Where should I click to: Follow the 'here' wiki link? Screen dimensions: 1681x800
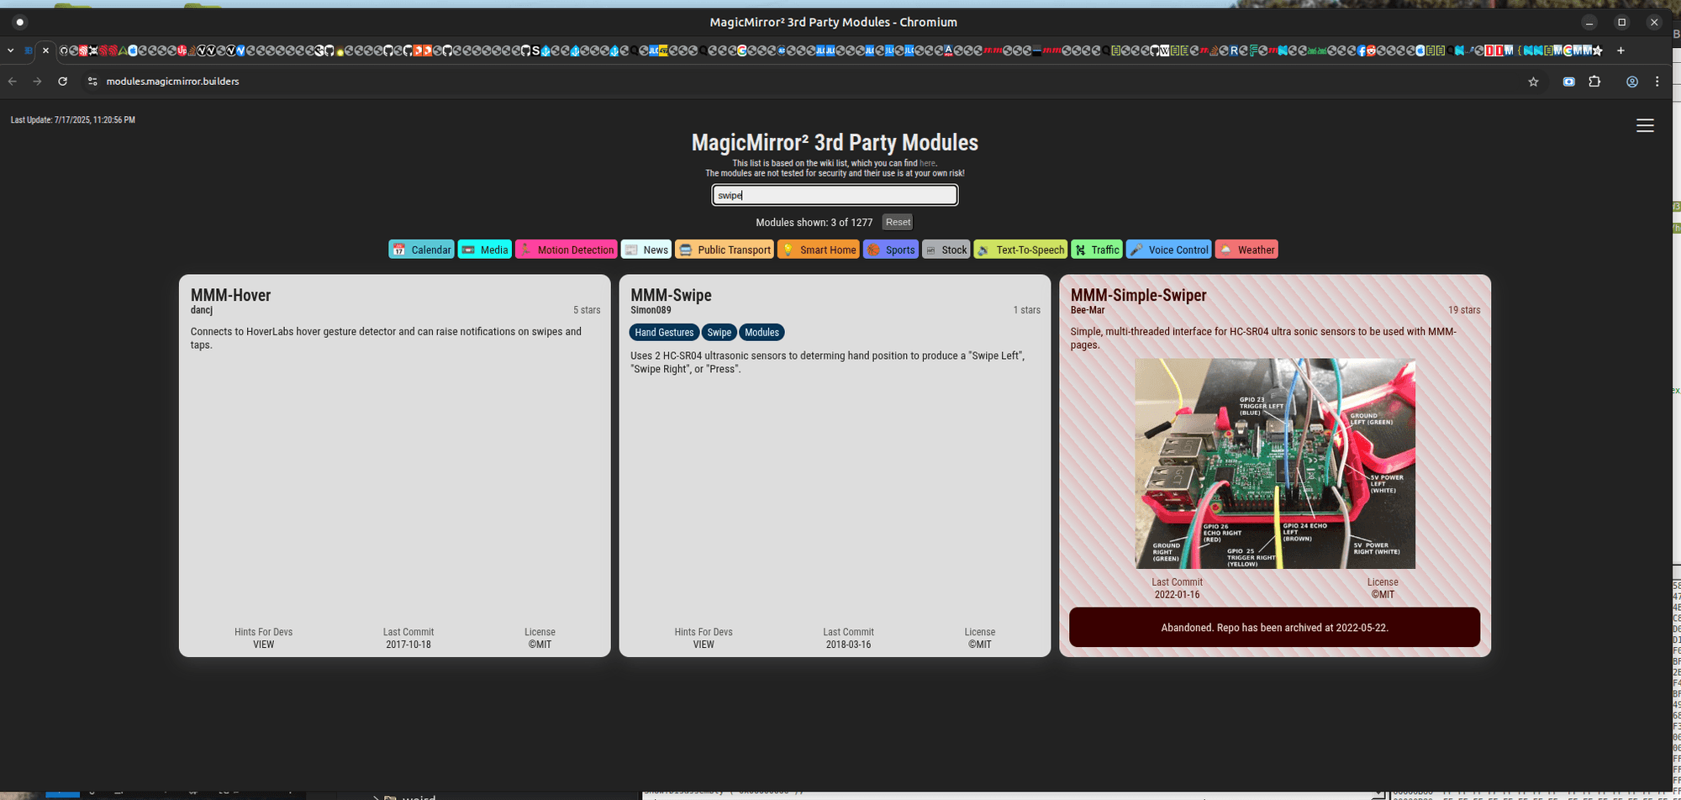click(x=926, y=163)
